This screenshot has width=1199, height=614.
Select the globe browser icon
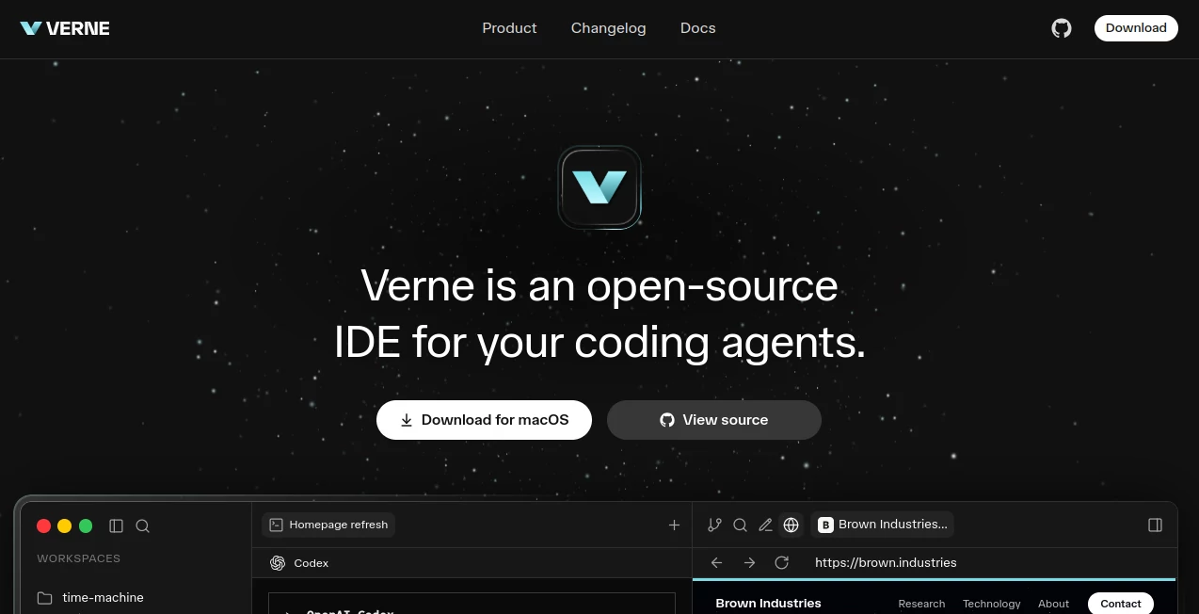coord(791,525)
